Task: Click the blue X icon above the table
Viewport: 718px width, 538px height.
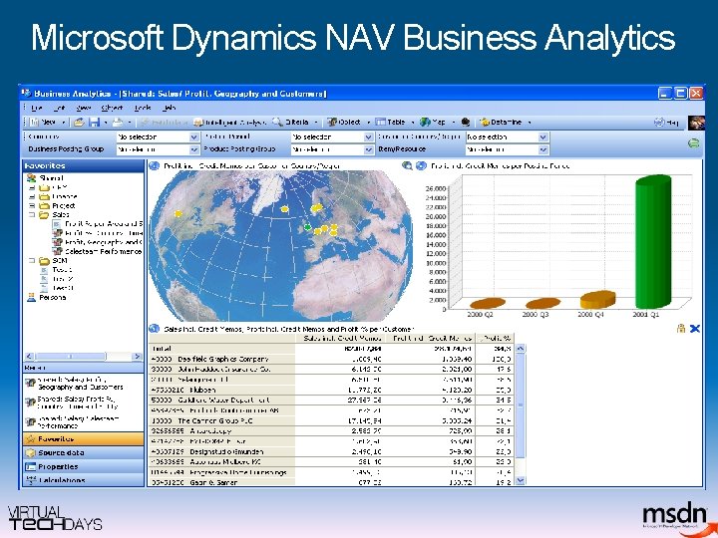Action: 695,329
